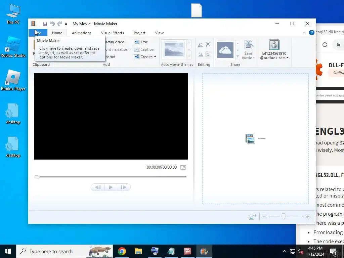Click the Reload button in browser window
Image resolution: width=344 pixels, height=258 pixels.
click(x=325, y=45)
